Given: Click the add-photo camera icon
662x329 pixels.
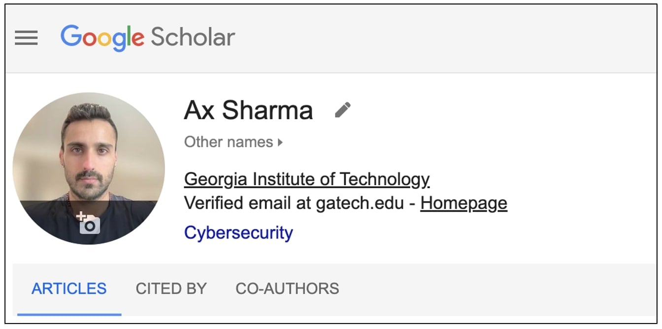Looking at the screenshot, I should point(89,223).
